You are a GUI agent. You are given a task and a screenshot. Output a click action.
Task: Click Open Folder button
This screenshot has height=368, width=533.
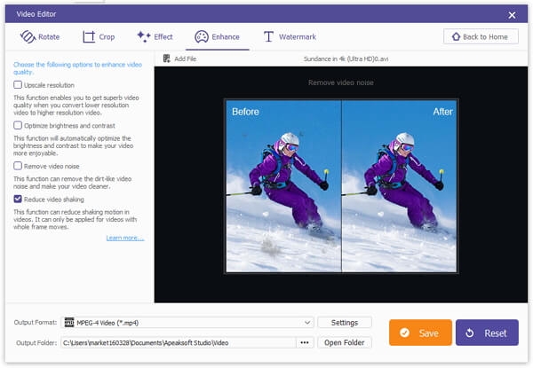pos(345,342)
